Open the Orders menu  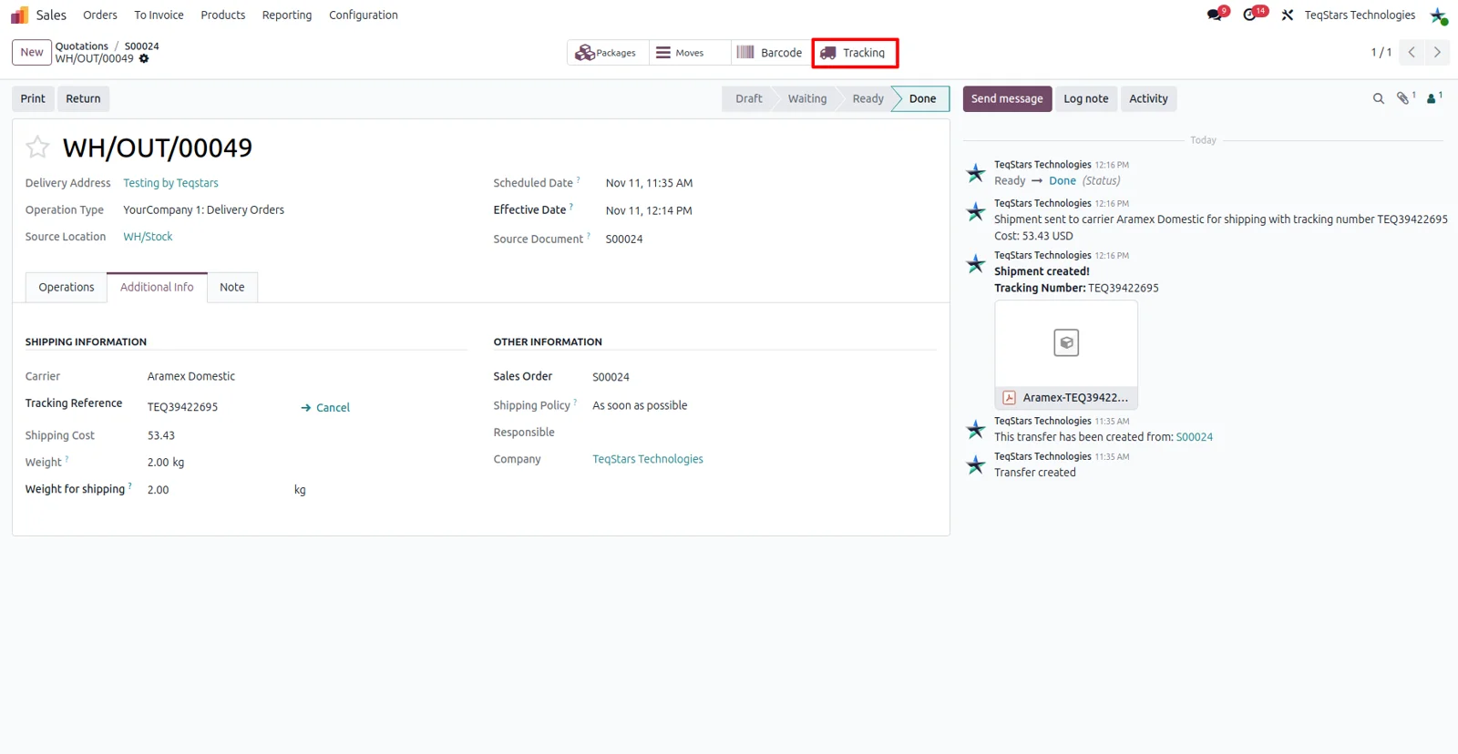[x=100, y=15]
